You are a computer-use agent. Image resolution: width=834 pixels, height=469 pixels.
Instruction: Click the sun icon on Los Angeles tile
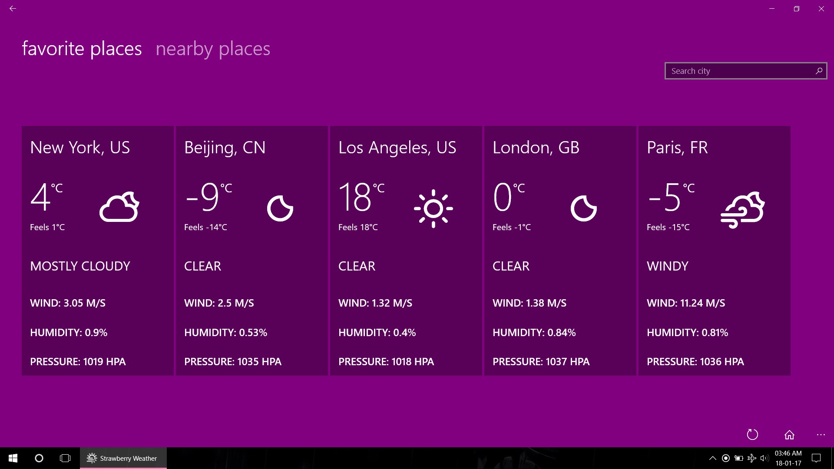tap(434, 208)
